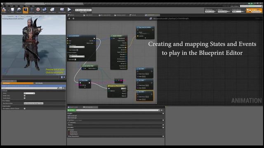Select the orange Graph mode button
The image size is (264, 148).
(x=254, y=10)
